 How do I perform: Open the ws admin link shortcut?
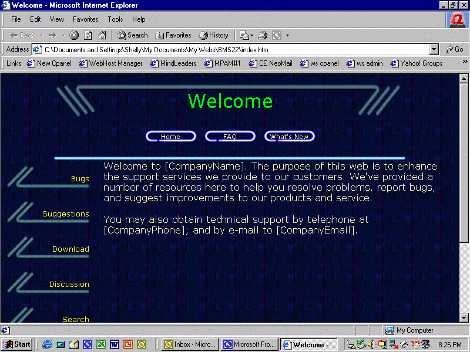[364, 63]
